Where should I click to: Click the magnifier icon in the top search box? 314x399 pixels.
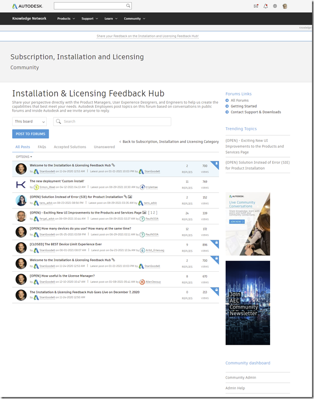[128, 5]
